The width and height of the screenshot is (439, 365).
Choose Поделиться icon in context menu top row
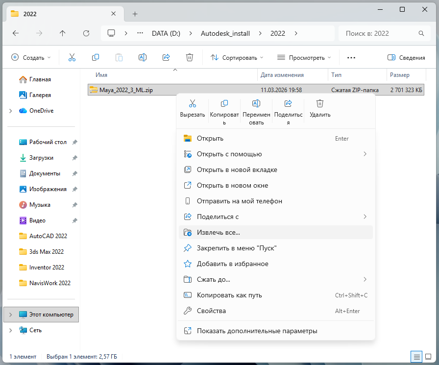pyautogui.click(x=288, y=112)
